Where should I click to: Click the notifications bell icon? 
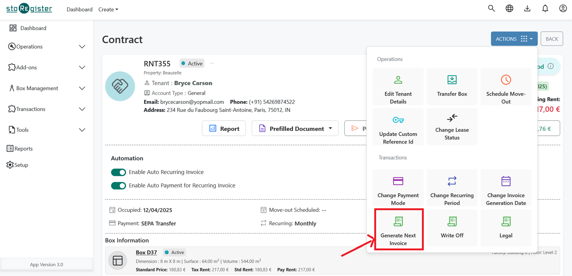545,8
